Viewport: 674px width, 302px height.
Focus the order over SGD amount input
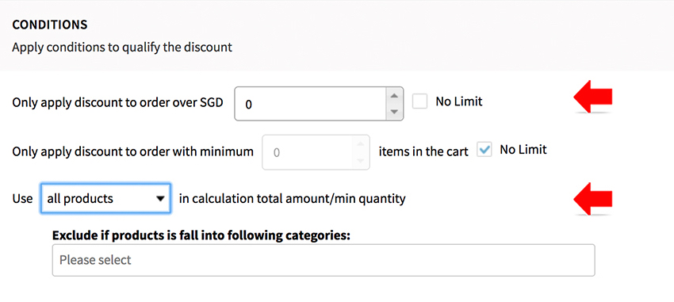(x=310, y=104)
